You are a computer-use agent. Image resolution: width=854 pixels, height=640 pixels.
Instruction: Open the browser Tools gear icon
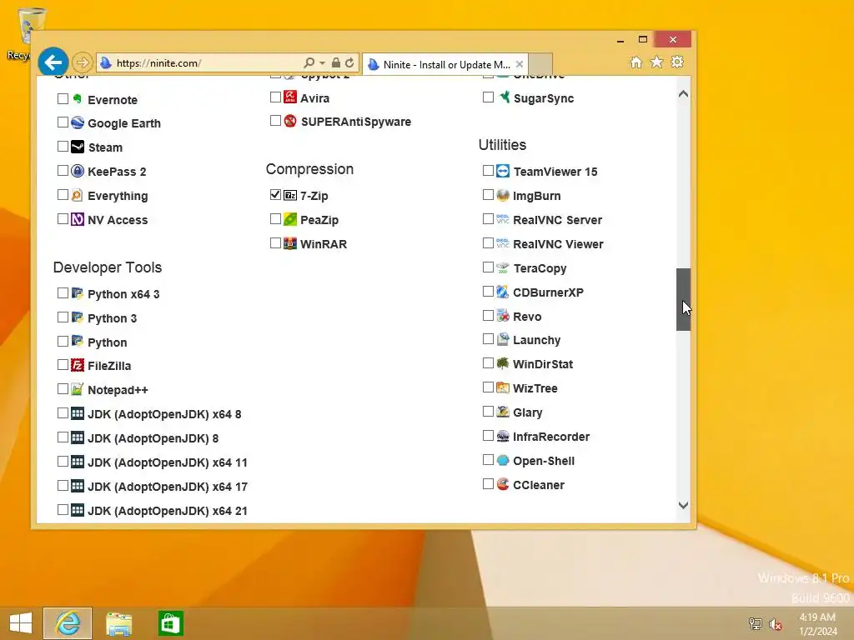tap(677, 62)
